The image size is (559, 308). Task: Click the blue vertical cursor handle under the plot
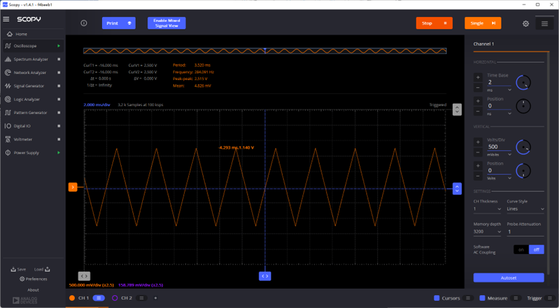tap(264, 276)
